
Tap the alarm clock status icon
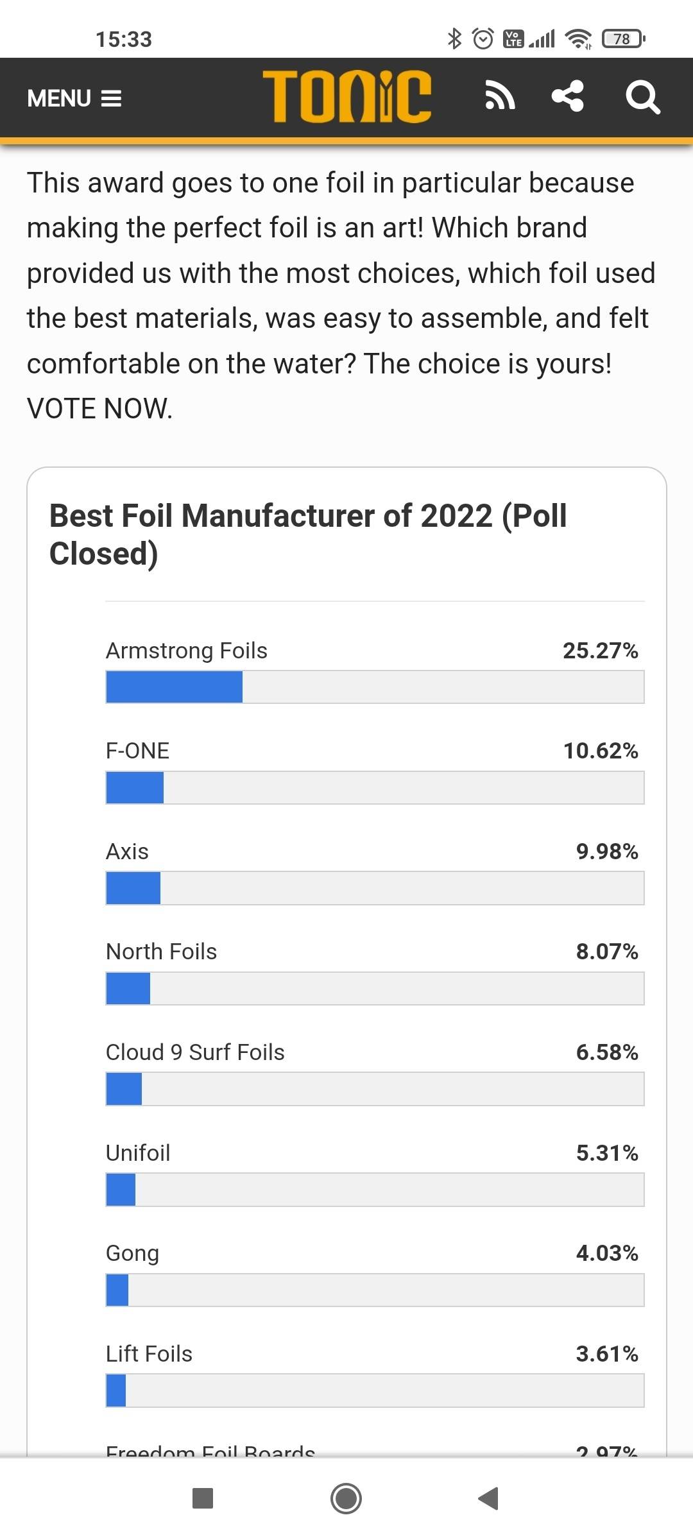[483, 39]
